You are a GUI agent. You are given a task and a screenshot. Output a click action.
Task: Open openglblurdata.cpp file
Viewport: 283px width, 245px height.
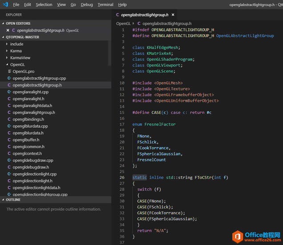point(56,126)
